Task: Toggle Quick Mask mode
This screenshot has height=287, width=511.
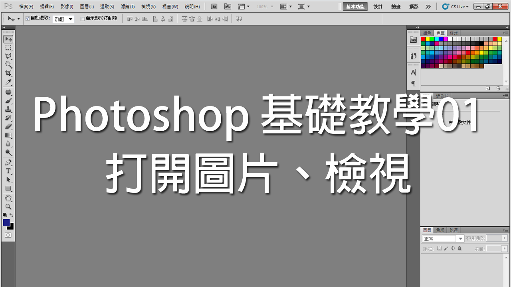Action: tap(8, 235)
